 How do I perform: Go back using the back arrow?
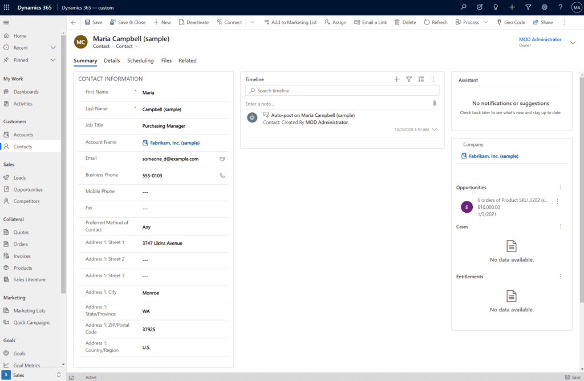(x=74, y=22)
